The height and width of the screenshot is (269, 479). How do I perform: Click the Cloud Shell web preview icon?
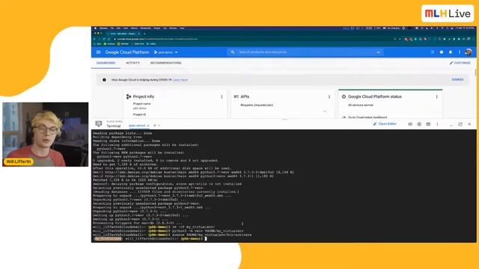428,124
